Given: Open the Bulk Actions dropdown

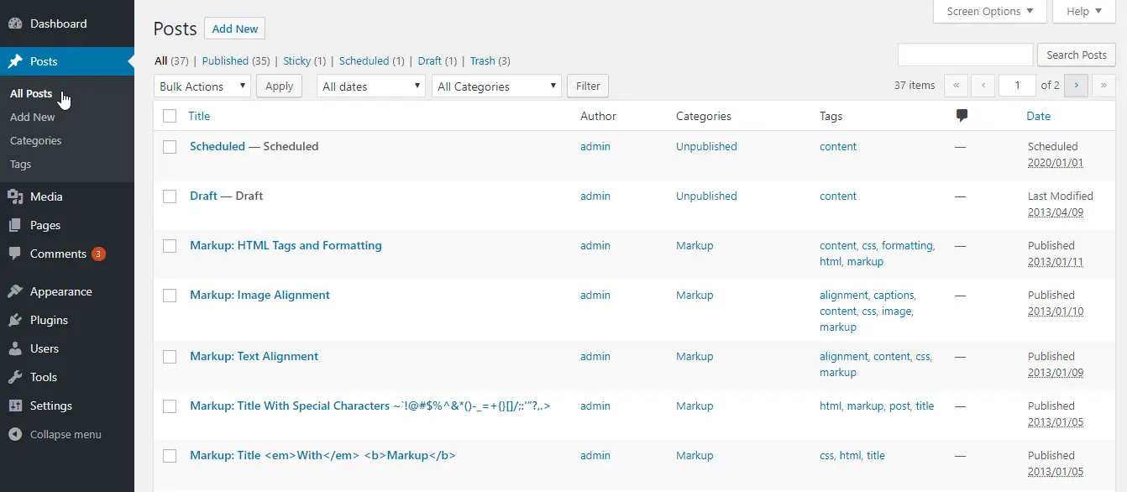Looking at the screenshot, I should pyautogui.click(x=202, y=86).
